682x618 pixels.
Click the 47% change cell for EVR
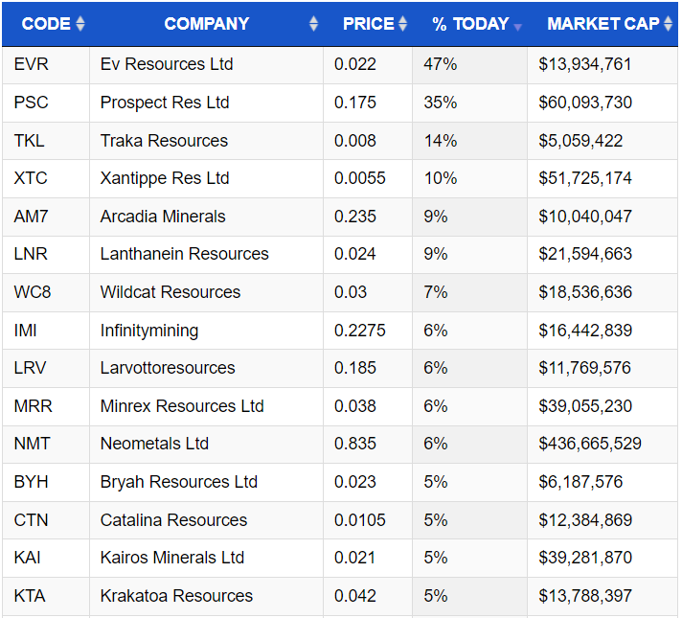pyautogui.click(x=441, y=64)
